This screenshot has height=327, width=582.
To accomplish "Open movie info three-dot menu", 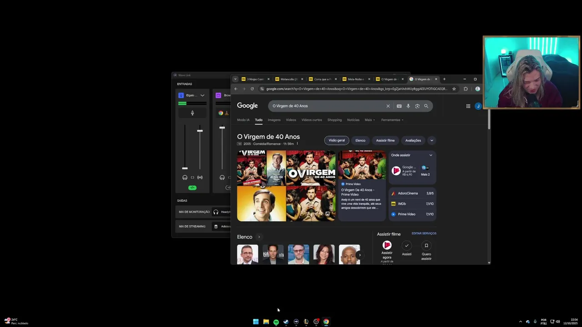I will pos(297,144).
